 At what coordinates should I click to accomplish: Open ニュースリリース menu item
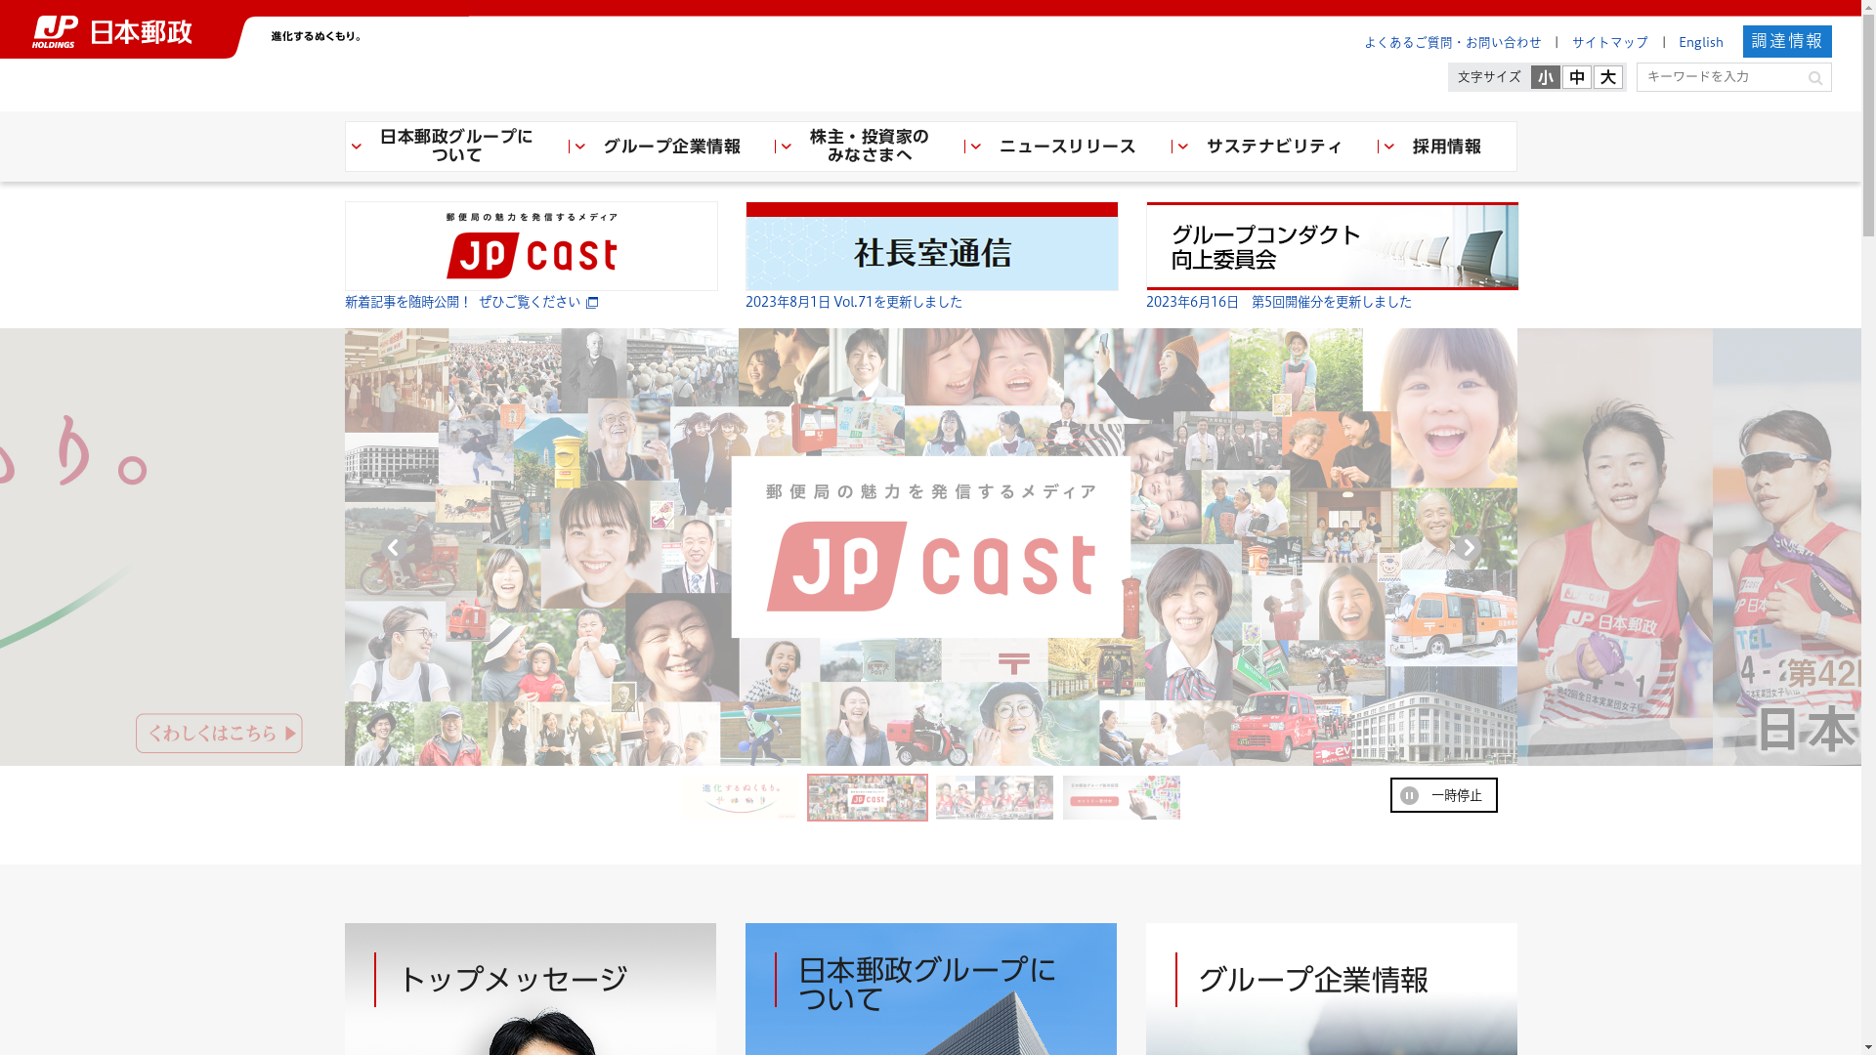click(1067, 147)
